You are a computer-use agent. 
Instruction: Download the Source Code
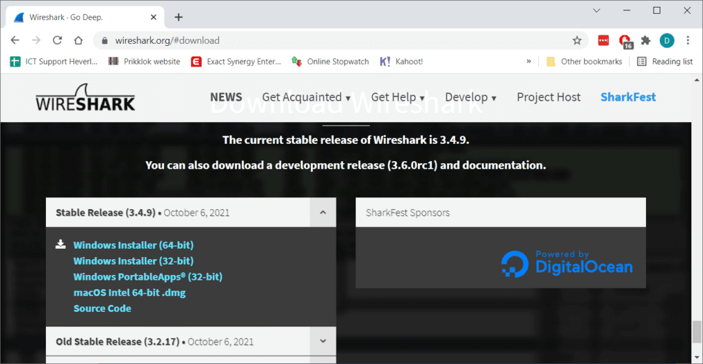(x=102, y=308)
